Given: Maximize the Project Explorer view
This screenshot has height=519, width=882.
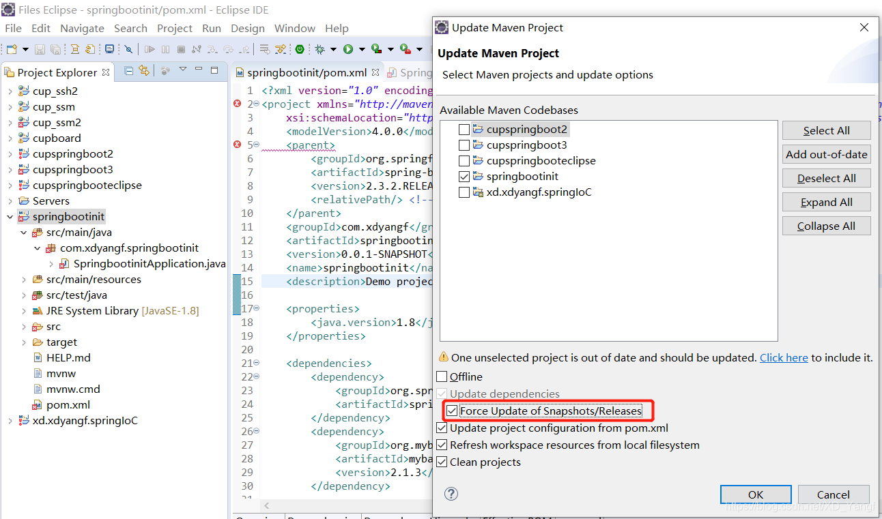Looking at the screenshot, I should (214, 70).
